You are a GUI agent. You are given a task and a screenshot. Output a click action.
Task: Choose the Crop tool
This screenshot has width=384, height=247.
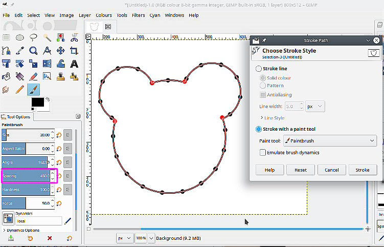point(74,51)
